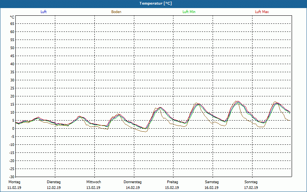
Task: Click the 11.02.19 date label
Action: [14, 188]
